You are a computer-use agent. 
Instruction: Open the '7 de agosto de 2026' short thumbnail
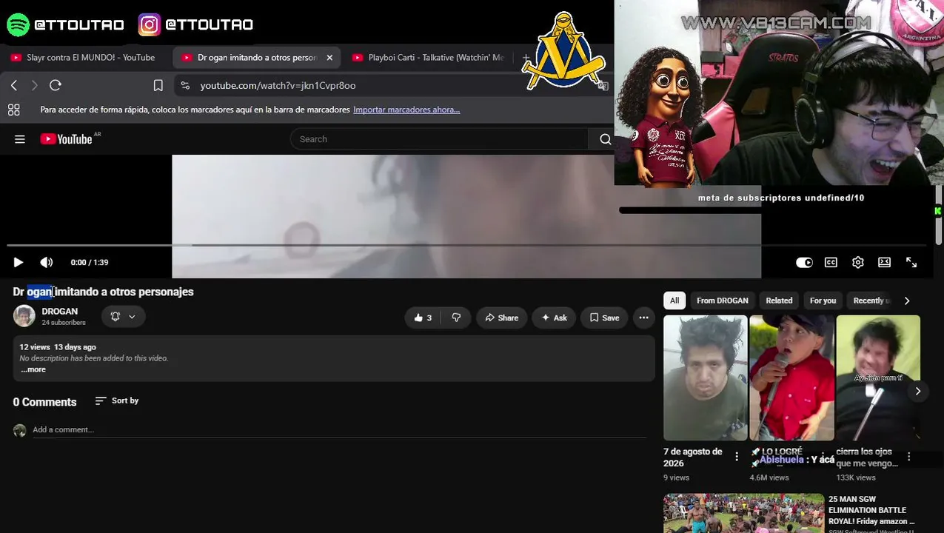click(705, 378)
